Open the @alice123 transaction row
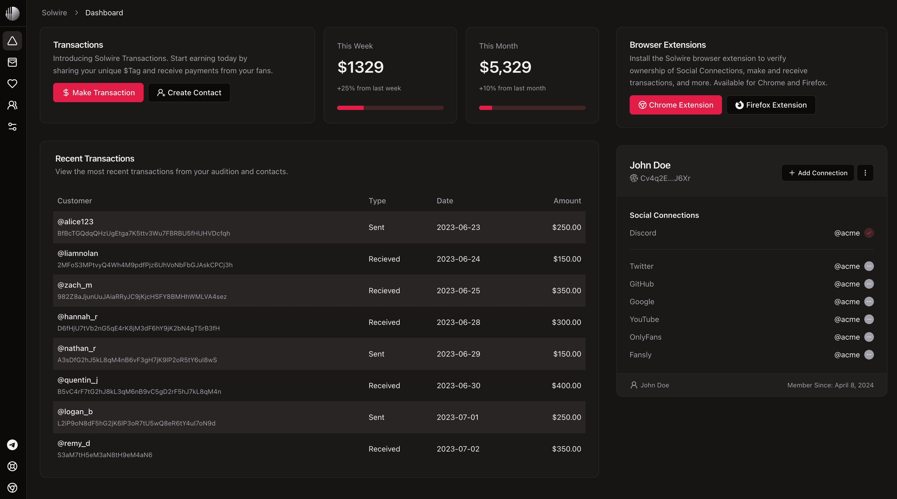The height and width of the screenshot is (499, 897). pyautogui.click(x=319, y=227)
